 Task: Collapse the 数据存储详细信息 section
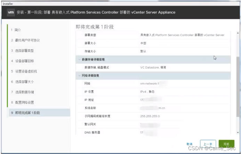click(x=79, y=60)
